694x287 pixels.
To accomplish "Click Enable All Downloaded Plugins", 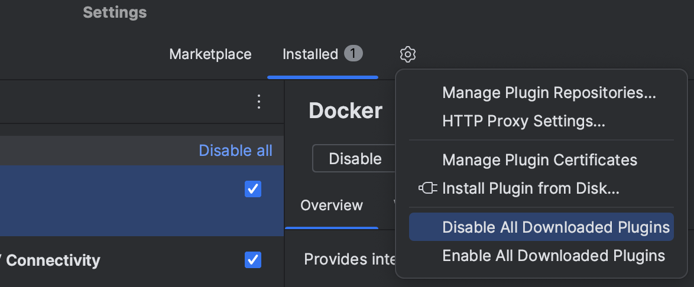I will [553, 256].
